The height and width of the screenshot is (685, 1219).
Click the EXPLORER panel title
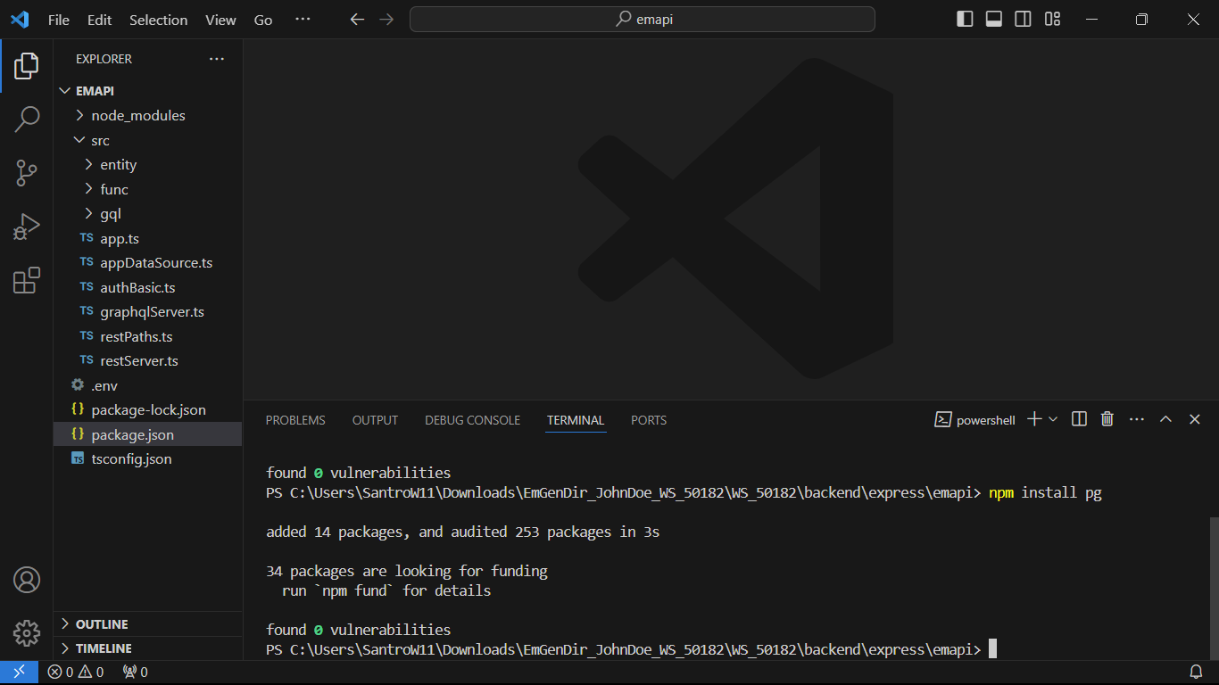[x=104, y=59]
